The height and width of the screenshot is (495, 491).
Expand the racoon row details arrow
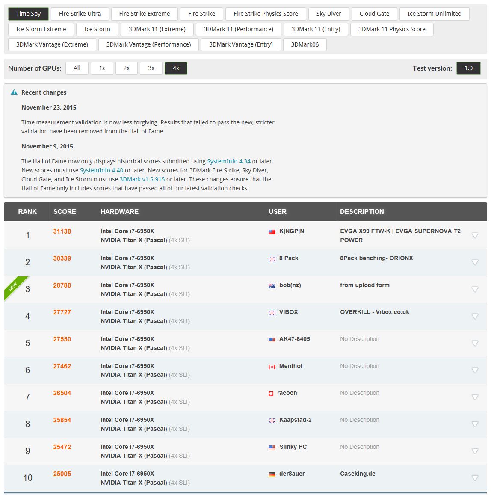[x=475, y=397]
